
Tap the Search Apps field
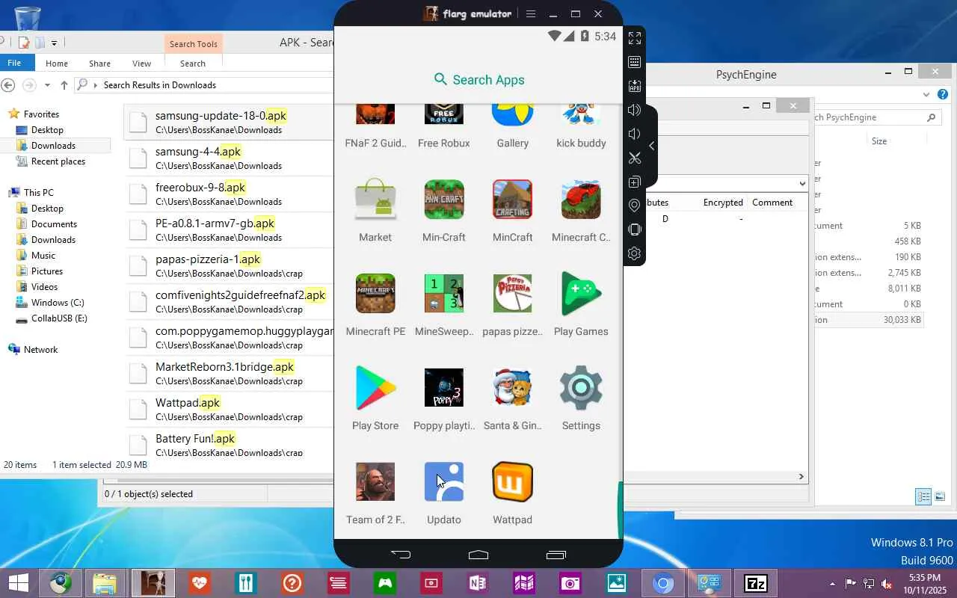point(478,80)
